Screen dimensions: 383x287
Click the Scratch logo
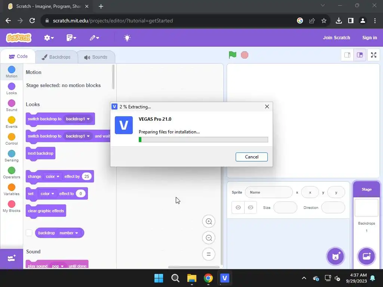(19, 38)
